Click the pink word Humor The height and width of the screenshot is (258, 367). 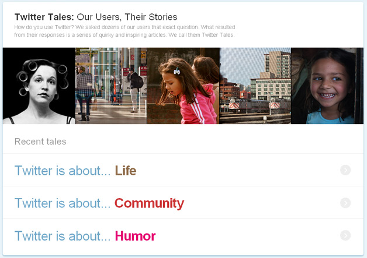(x=135, y=236)
